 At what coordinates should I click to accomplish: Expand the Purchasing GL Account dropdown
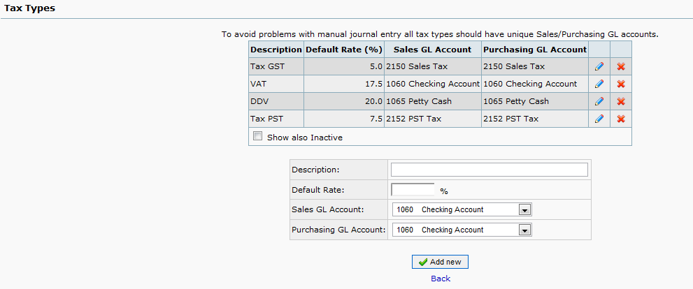coord(462,230)
